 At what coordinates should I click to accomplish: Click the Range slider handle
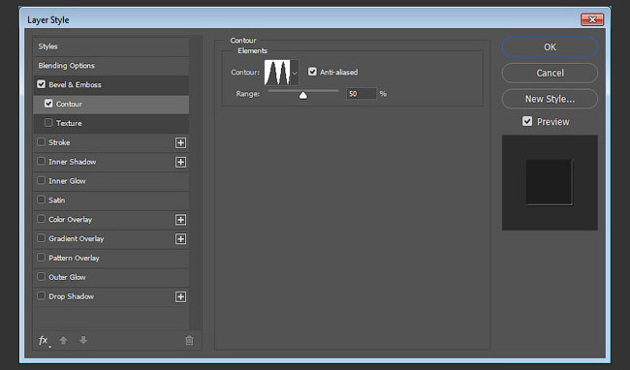pyautogui.click(x=303, y=95)
